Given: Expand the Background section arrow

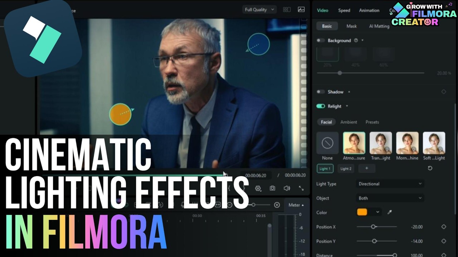Looking at the screenshot, I should pos(362,40).
